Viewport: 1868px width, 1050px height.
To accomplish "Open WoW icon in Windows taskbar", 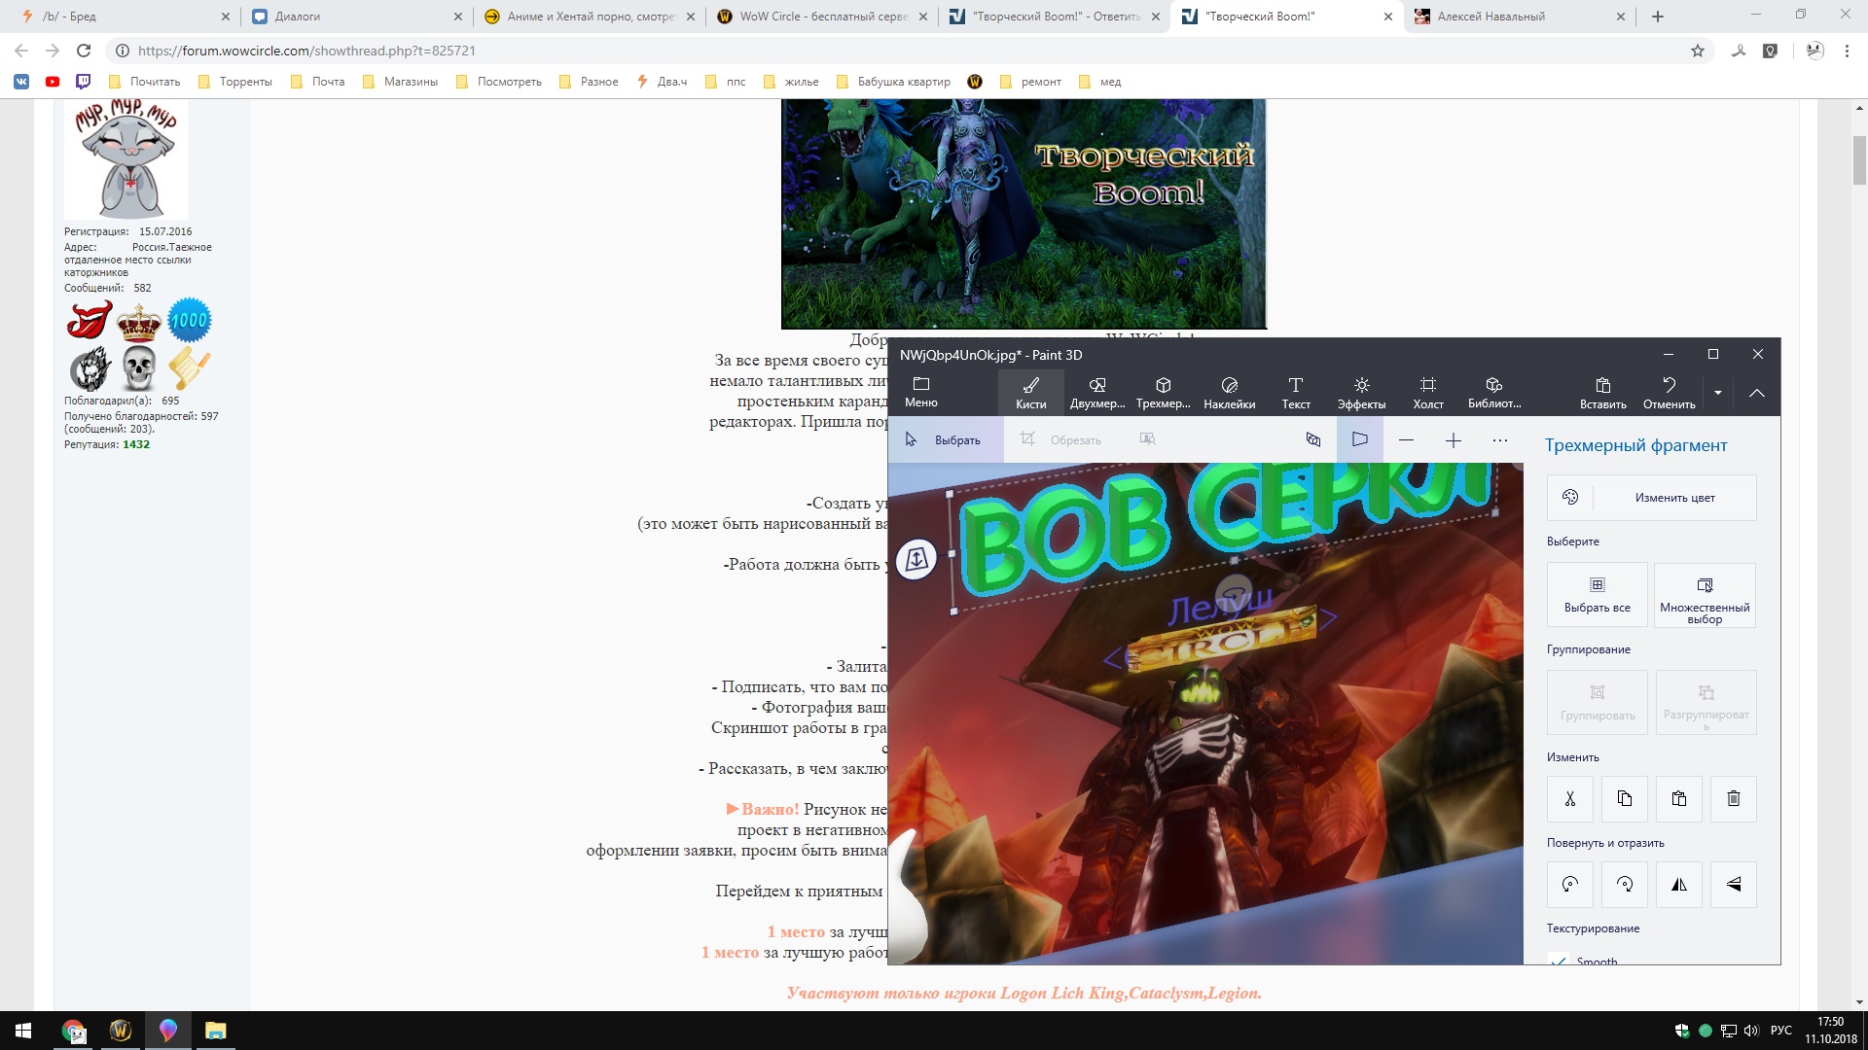I will tap(121, 1031).
